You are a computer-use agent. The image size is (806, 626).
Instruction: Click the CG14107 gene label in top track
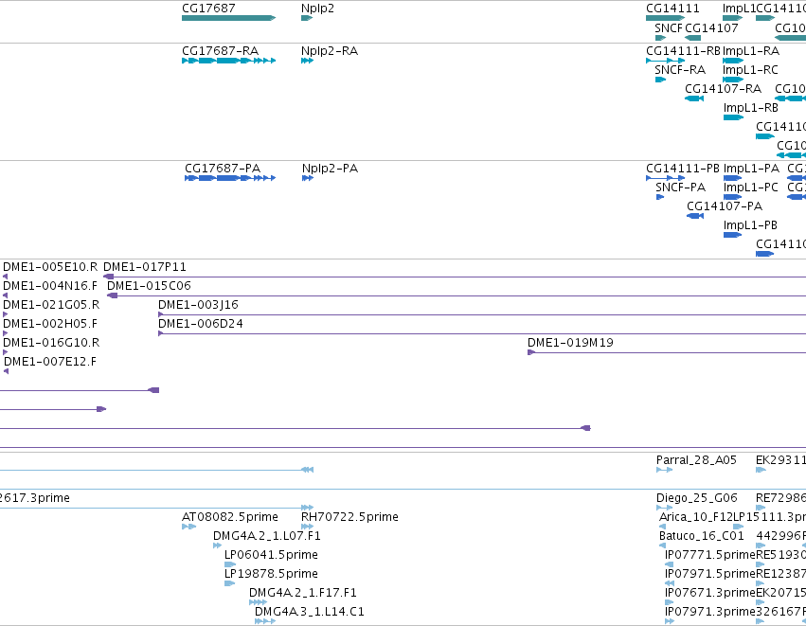tap(711, 28)
